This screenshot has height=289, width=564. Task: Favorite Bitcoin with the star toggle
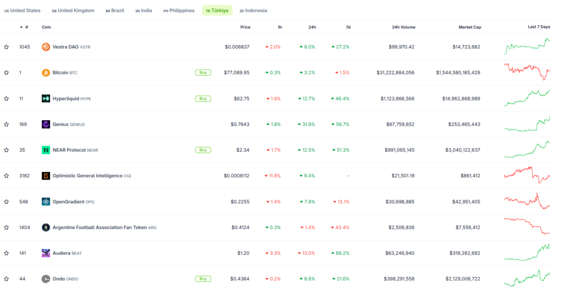[x=7, y=73]
